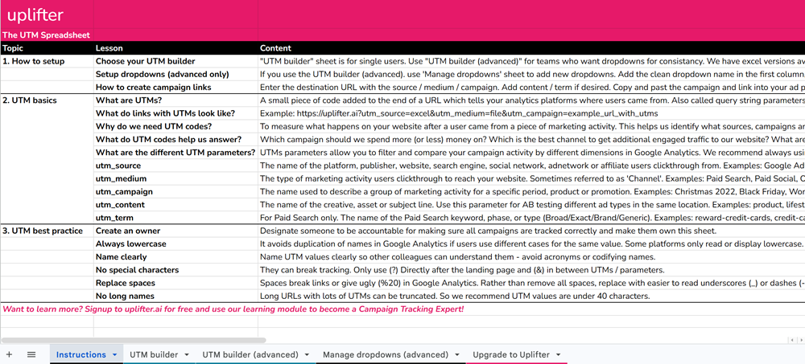Select the 'No long names' cell

tap(175, 296)
